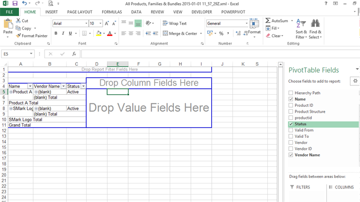360x202 pixels.
Task: Switch to the POWERPIVOT tab
Action: click(233, 12)
